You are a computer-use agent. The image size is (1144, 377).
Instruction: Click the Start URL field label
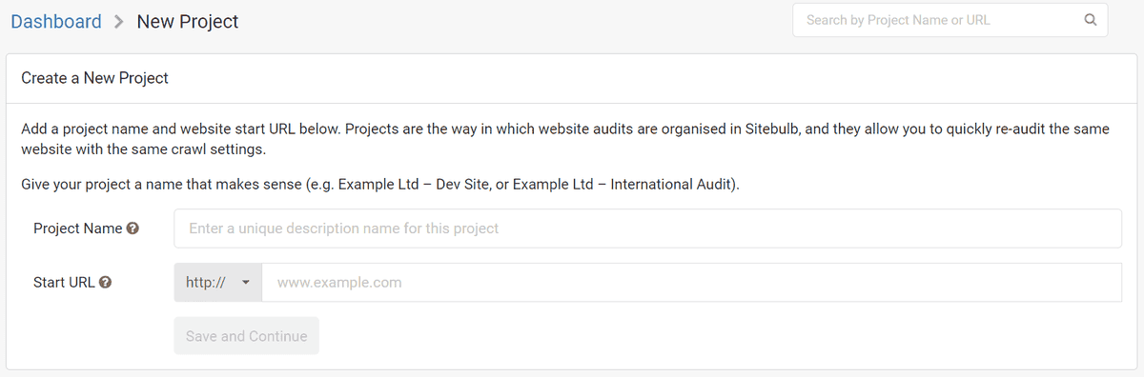pos(64,283)
